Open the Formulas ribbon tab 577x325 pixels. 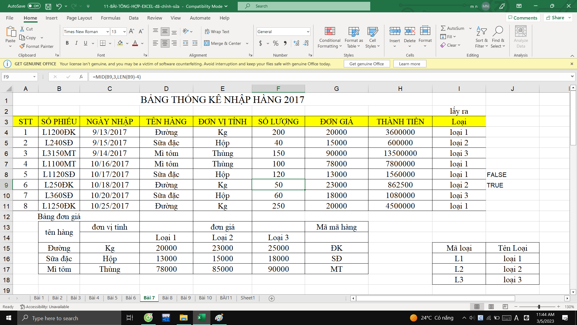tap(111, 18)
